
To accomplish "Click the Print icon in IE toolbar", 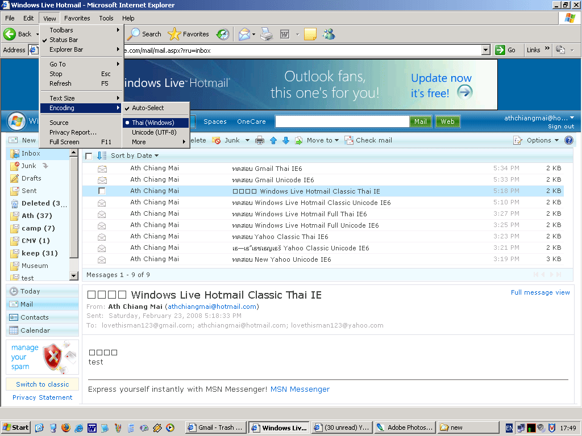I will coord(267,34).
